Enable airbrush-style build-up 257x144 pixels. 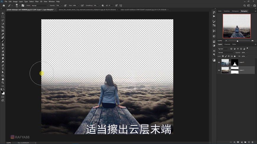82,6
